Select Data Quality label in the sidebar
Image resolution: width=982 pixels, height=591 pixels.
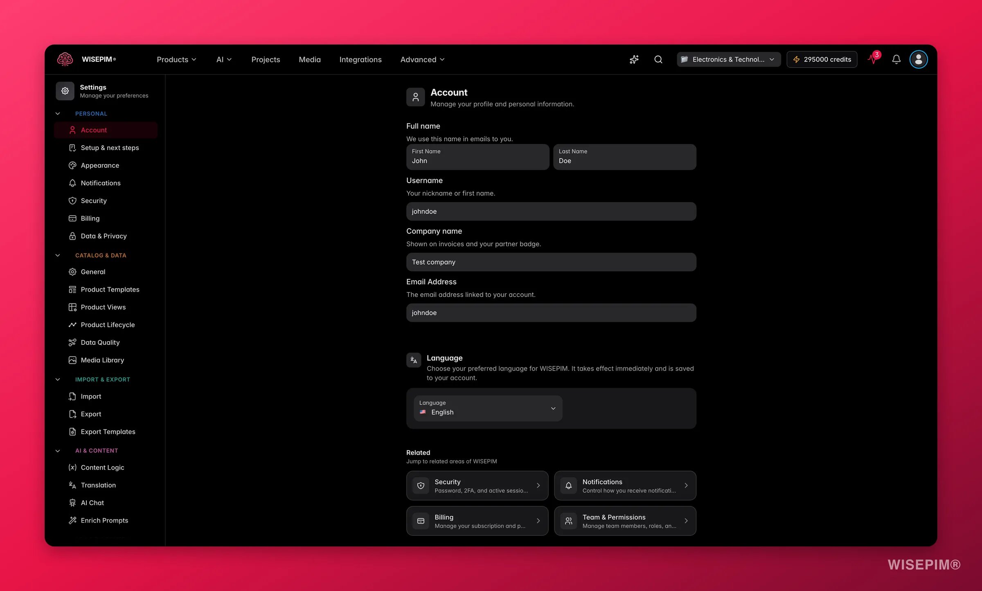point(100,342)
